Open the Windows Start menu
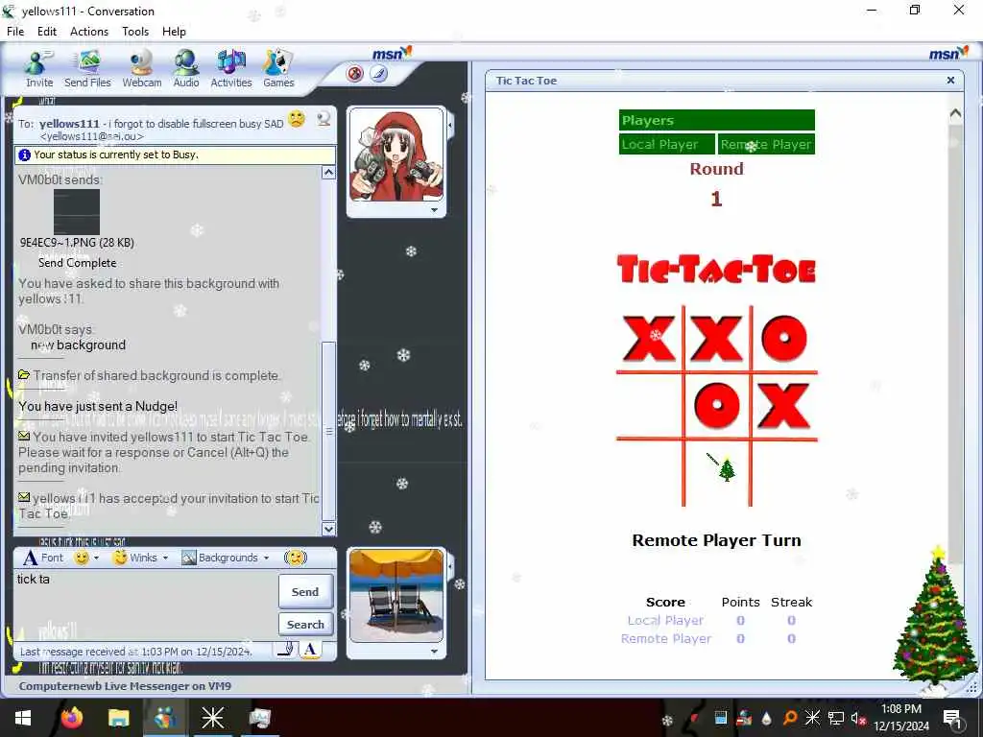The width and height of the screenshot is (983, 737). point(23,718)
